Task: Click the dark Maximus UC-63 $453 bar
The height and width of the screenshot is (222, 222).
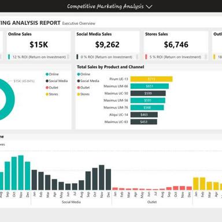Action: (x=144, y=122)
